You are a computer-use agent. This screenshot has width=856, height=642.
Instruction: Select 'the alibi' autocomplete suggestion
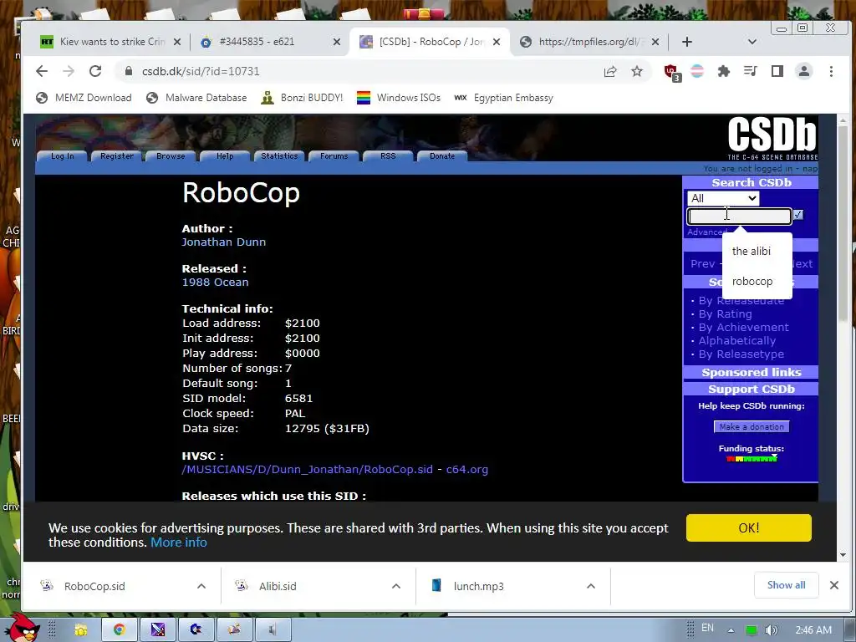pos(757,251)
